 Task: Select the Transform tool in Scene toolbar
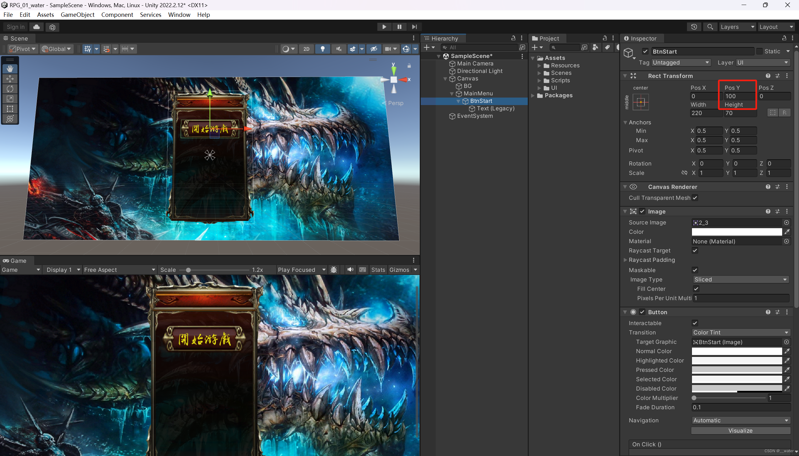click(x=10, y=119)
